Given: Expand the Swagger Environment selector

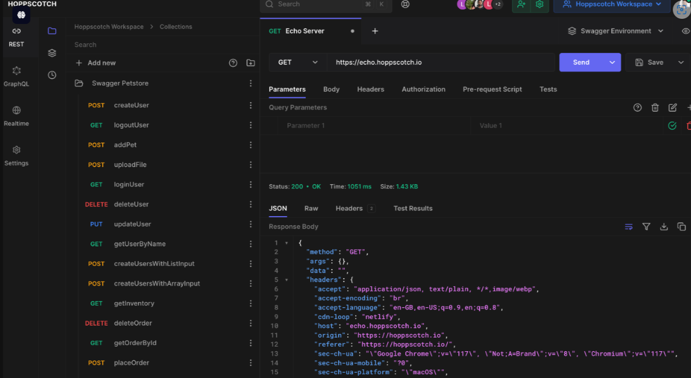Looking at the screenshot, I should 616,31.
